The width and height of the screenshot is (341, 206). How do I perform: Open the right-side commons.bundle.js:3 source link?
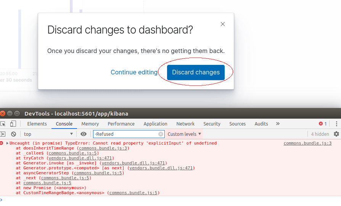click(x=307, y=143)
